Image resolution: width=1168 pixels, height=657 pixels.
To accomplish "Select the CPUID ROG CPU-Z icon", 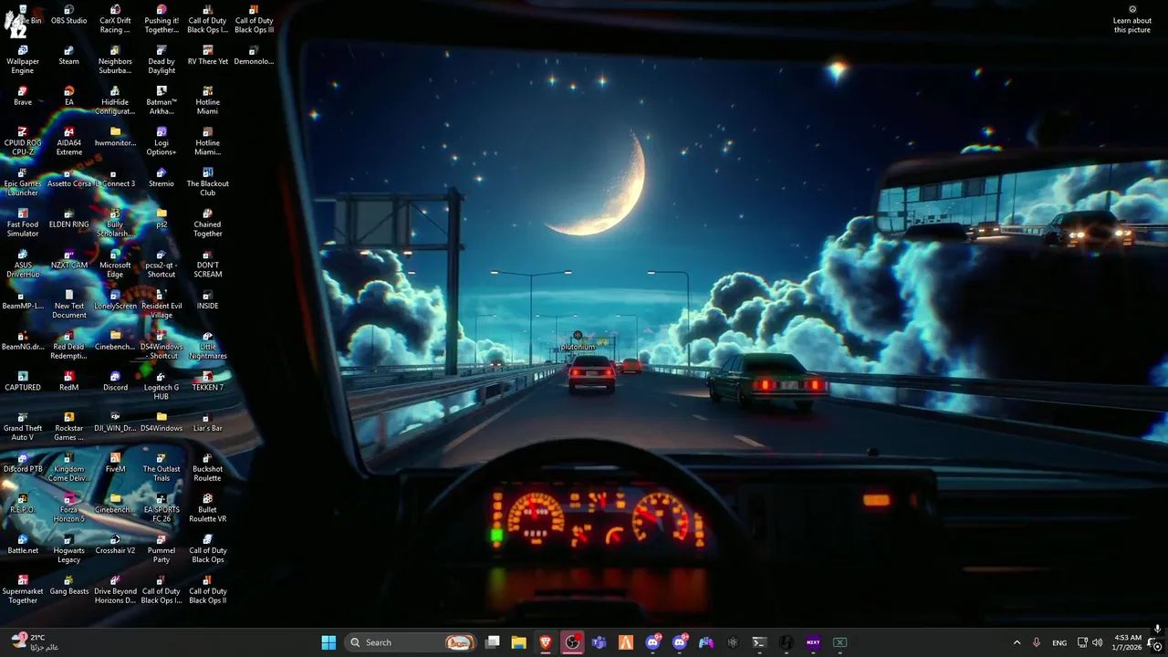I will tap(23, 142).
